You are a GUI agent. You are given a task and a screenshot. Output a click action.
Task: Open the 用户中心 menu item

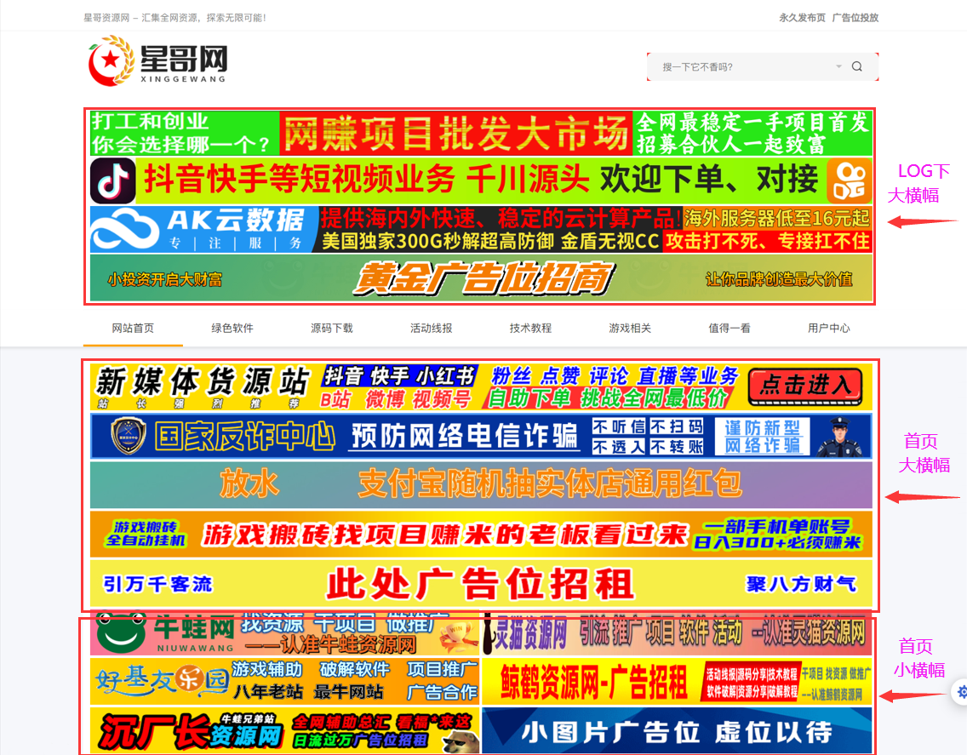coord(829,329)
